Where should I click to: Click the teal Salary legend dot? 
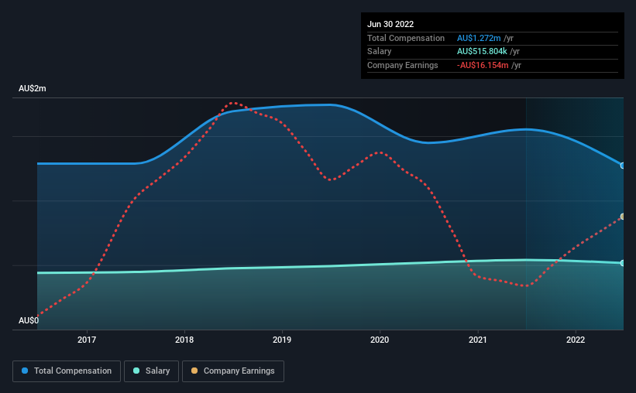pos(136,371)
